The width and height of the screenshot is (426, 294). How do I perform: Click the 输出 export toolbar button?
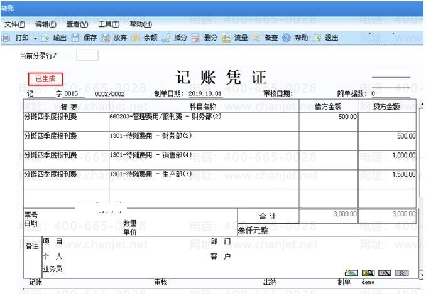(x=54, y=38)
